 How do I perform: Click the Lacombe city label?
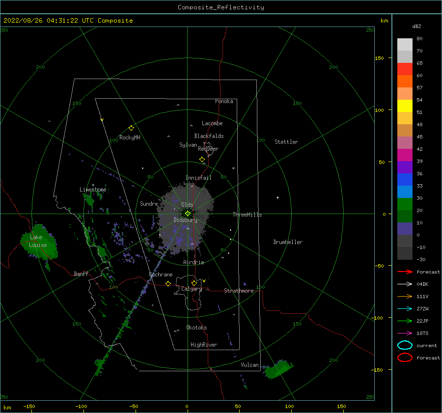(x=212, y=123)
